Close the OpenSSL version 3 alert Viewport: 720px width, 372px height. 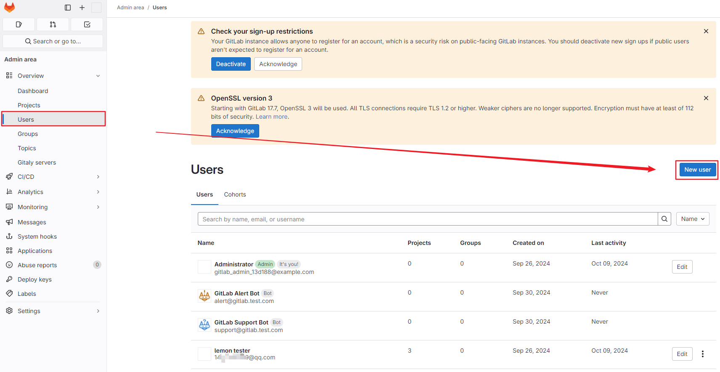706,98
